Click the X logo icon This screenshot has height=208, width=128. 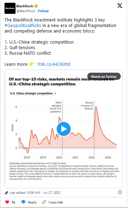tap(120, 6)
